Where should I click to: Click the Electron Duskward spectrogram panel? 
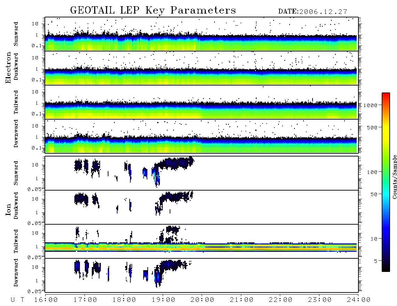coord(202,68)
